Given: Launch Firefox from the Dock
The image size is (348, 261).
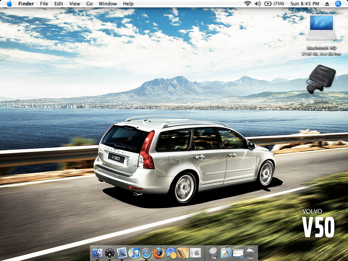Looking at the screenshot, I should pyautogui.click(x=158, y=253).
